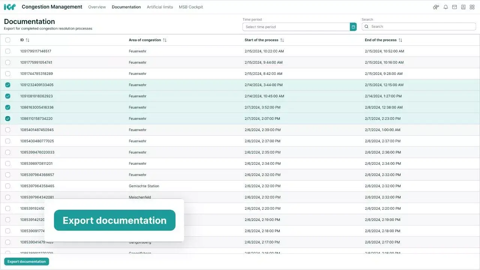Click end time 2/15/2024, 10:16:00 AM

pyautogui.click(x=384, y=63)
